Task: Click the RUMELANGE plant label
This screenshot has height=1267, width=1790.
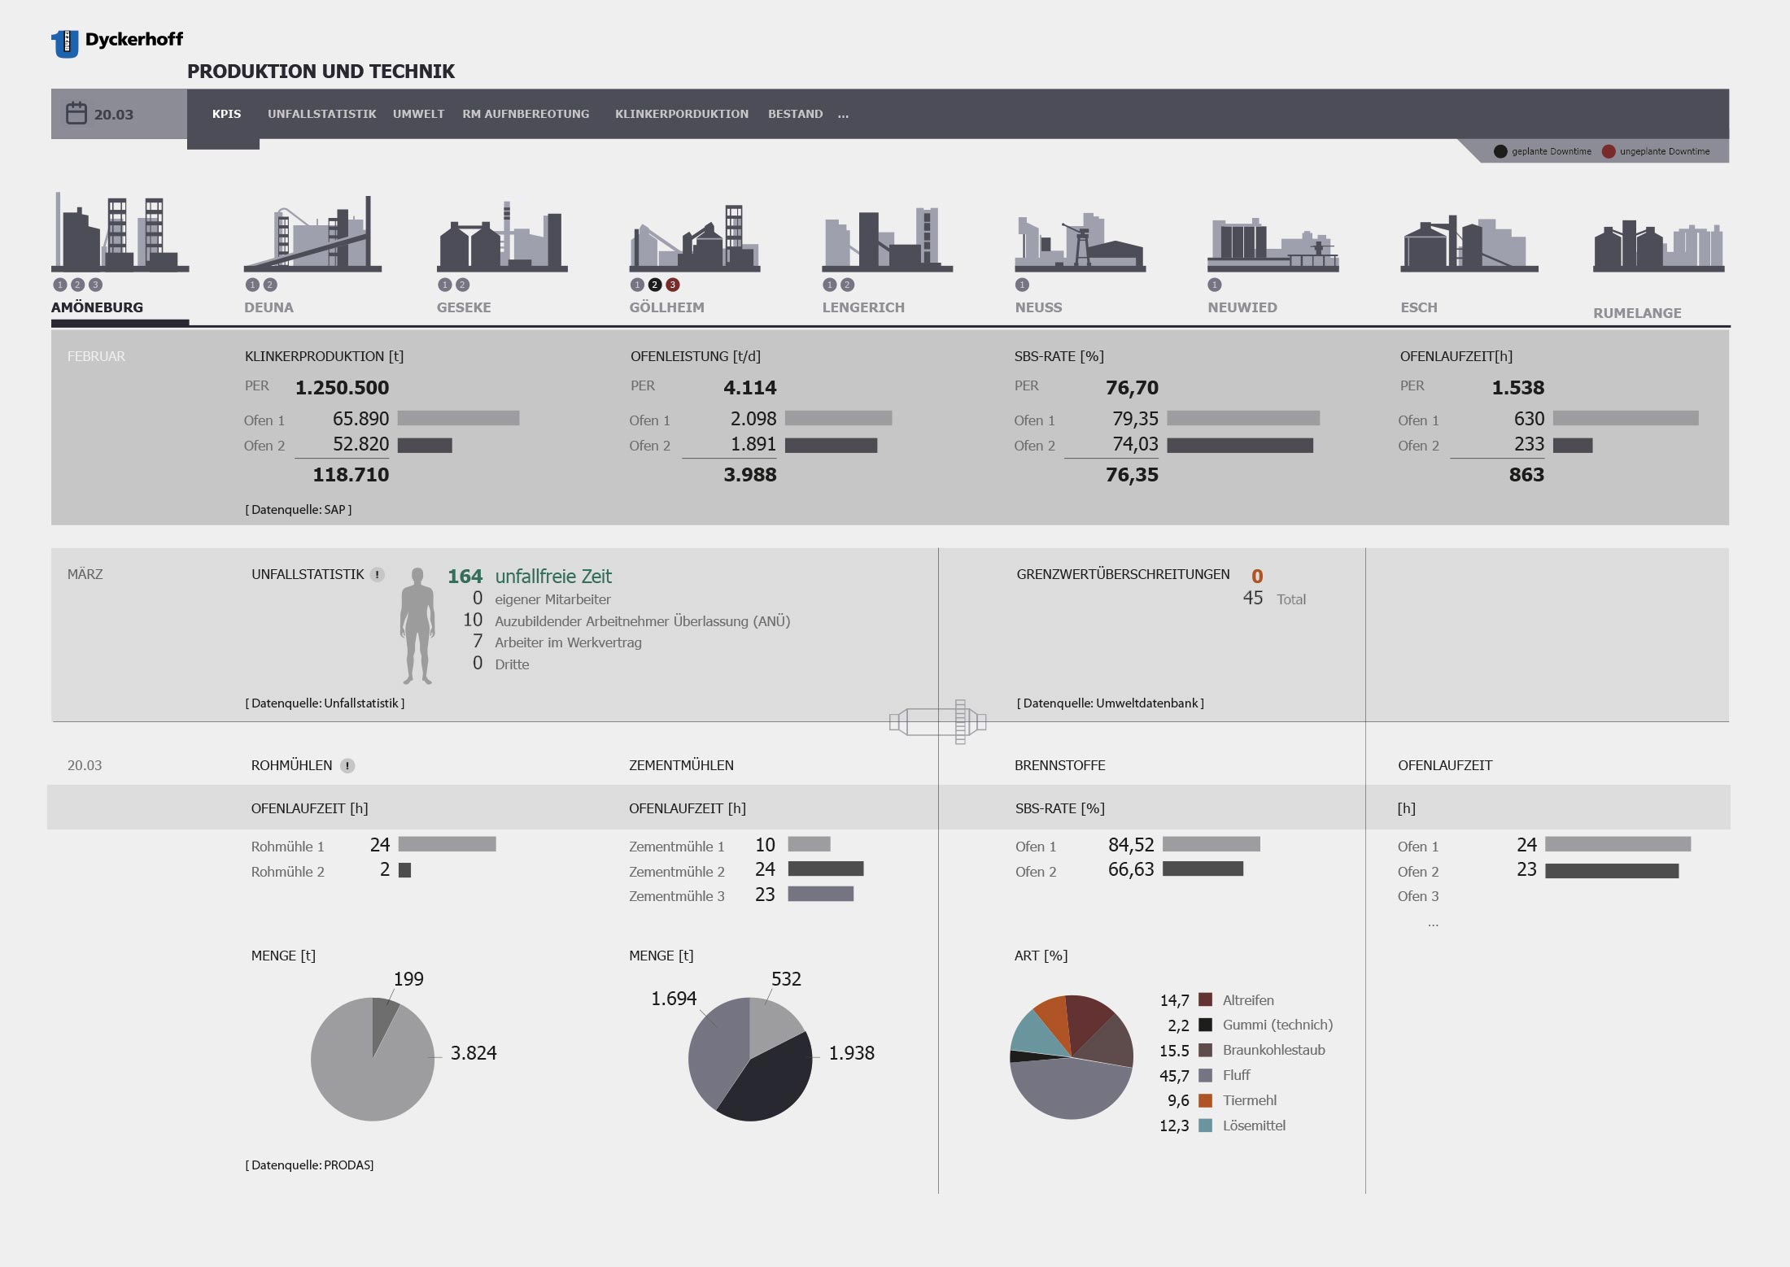Action: point(1637,313)
